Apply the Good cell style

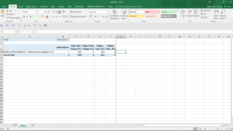pos(169,12)
